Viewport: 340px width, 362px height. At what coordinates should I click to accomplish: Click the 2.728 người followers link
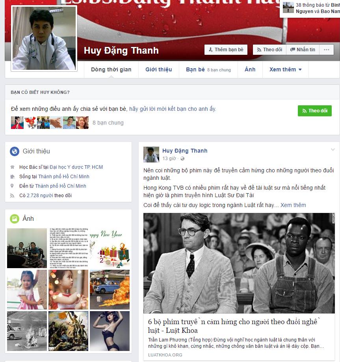43,196
